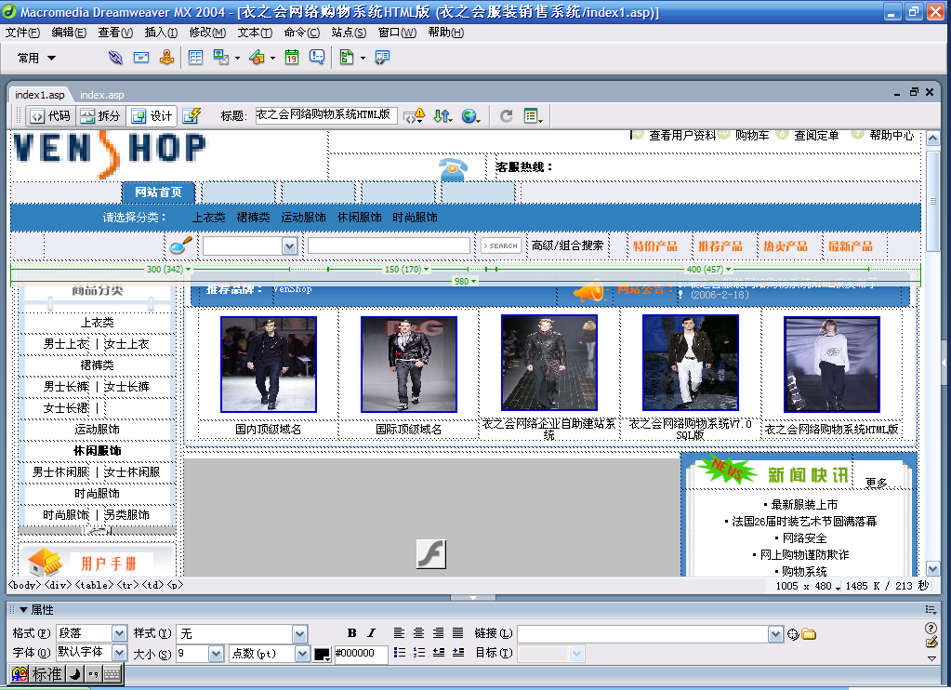
Task: Center align text in Properties
Action: tap(418, 633)
